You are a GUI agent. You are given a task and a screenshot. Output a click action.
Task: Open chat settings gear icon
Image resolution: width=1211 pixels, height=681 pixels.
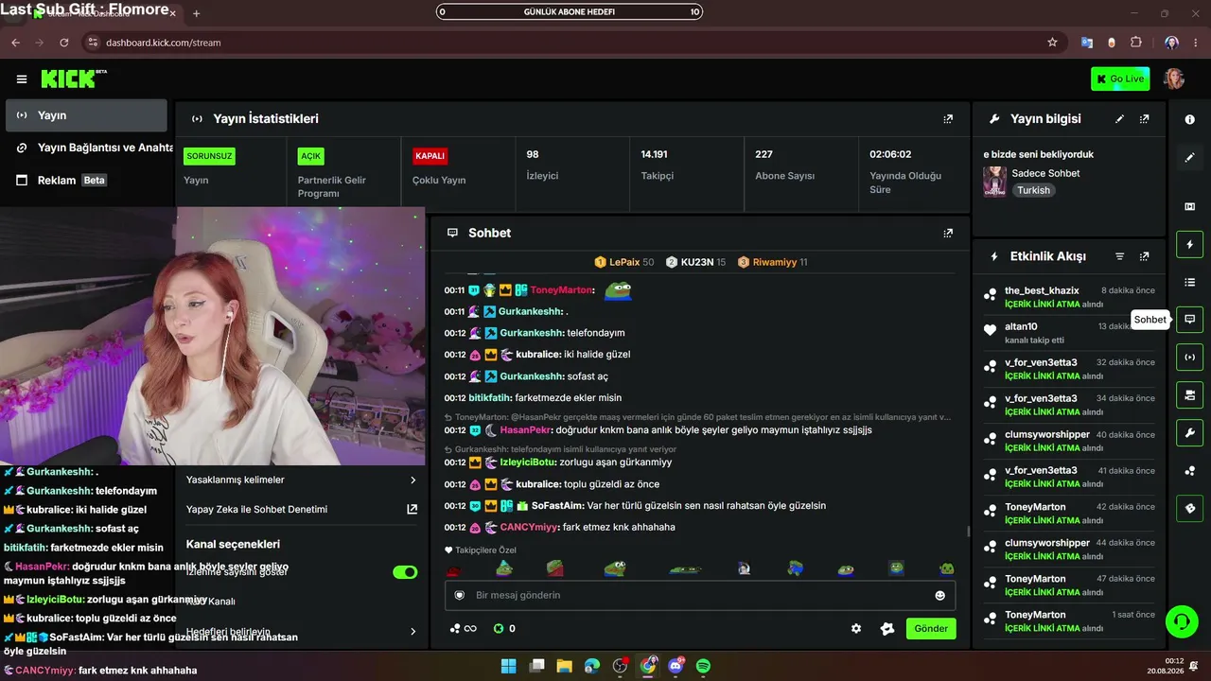[856, 629]
